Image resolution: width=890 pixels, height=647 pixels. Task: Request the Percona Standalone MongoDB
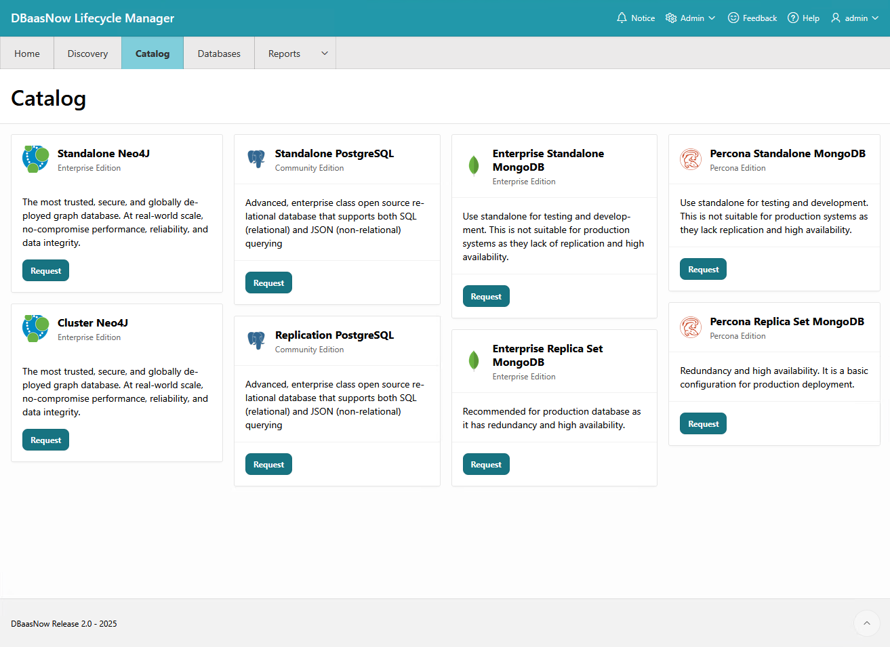click(703, 270)
